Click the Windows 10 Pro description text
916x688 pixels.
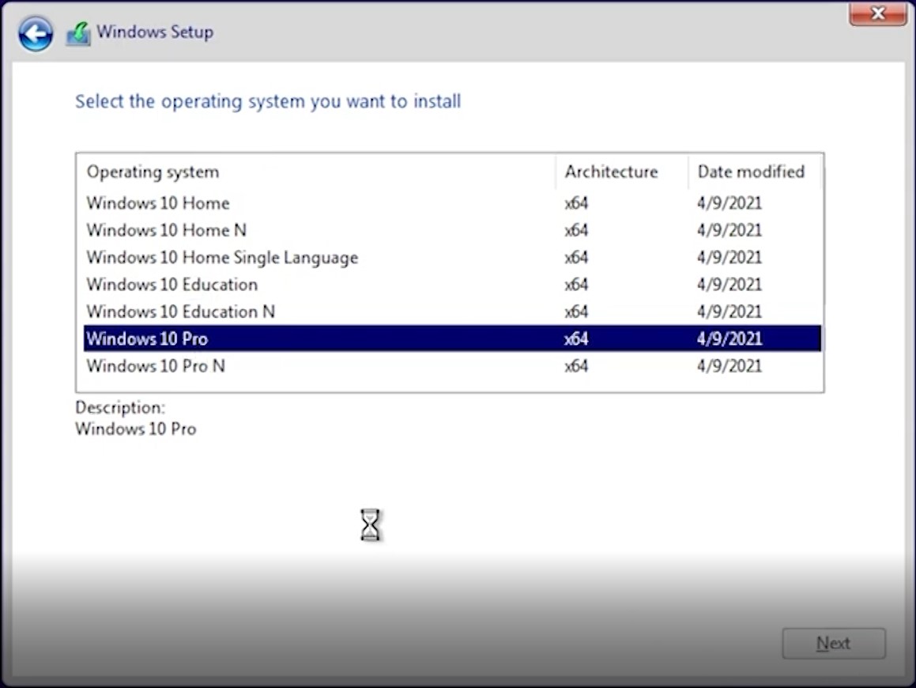(135, 429)
